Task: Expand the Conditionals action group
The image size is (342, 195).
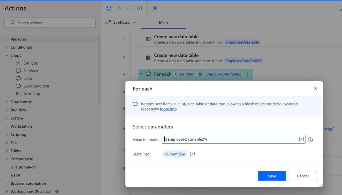Action: (7, 47)
